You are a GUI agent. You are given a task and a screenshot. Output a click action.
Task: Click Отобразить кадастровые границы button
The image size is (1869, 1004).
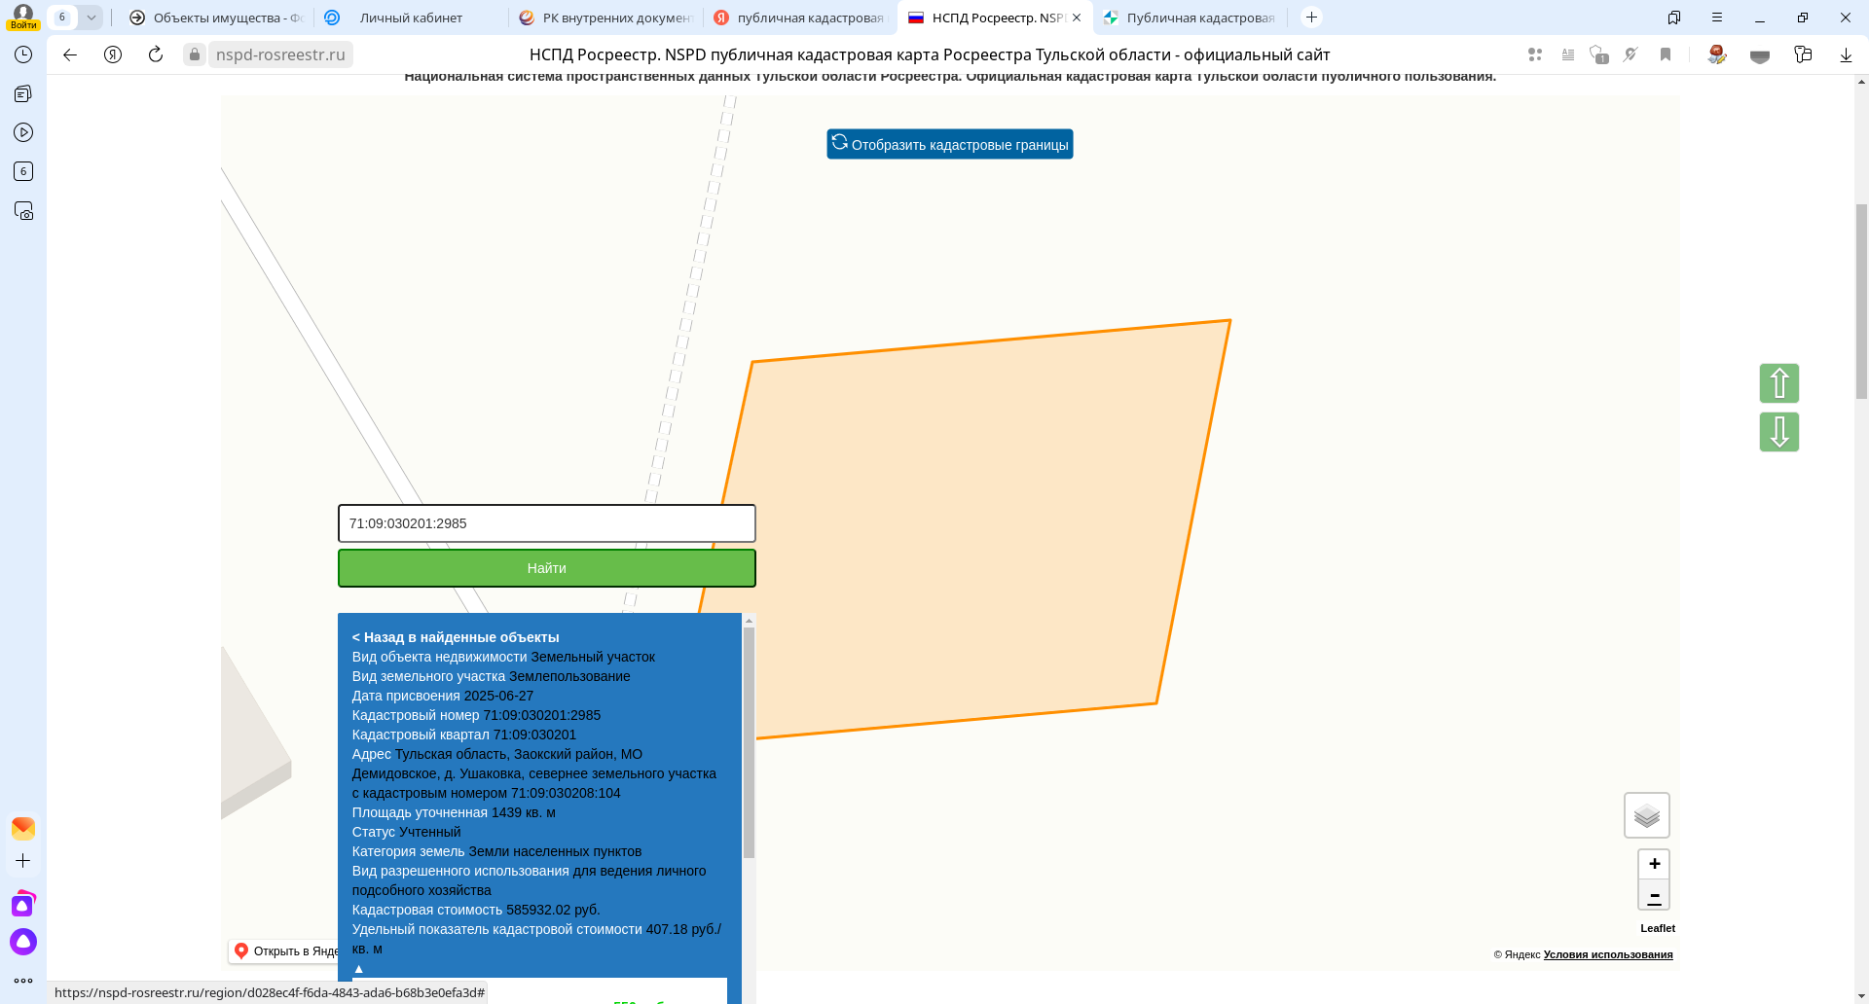tap(949, 144)
